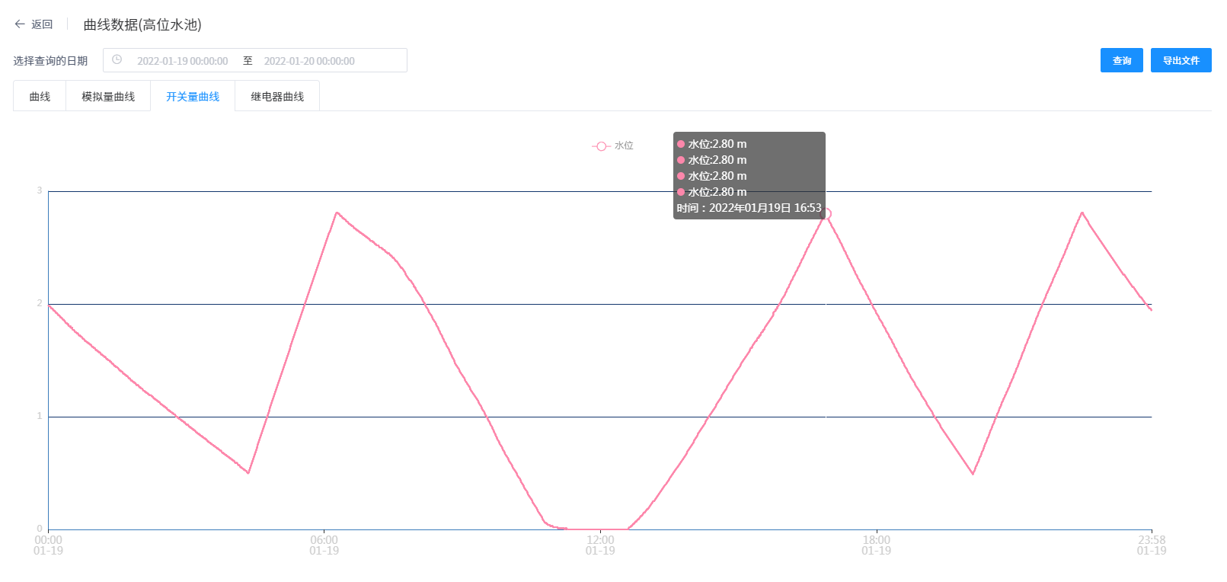Click the 23:58 x-axis end label
This screenshot has width=1227, height=582.
[x=1152, y=540]
